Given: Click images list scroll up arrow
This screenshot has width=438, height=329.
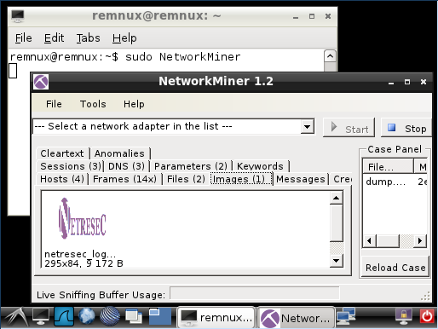Looking at the screenshot, I should (337, 198).
